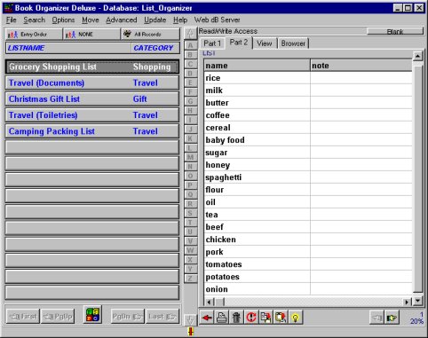Click the 'coffee' cell in name column
This screenshot has height=338, width=428.
click(257, 115)
